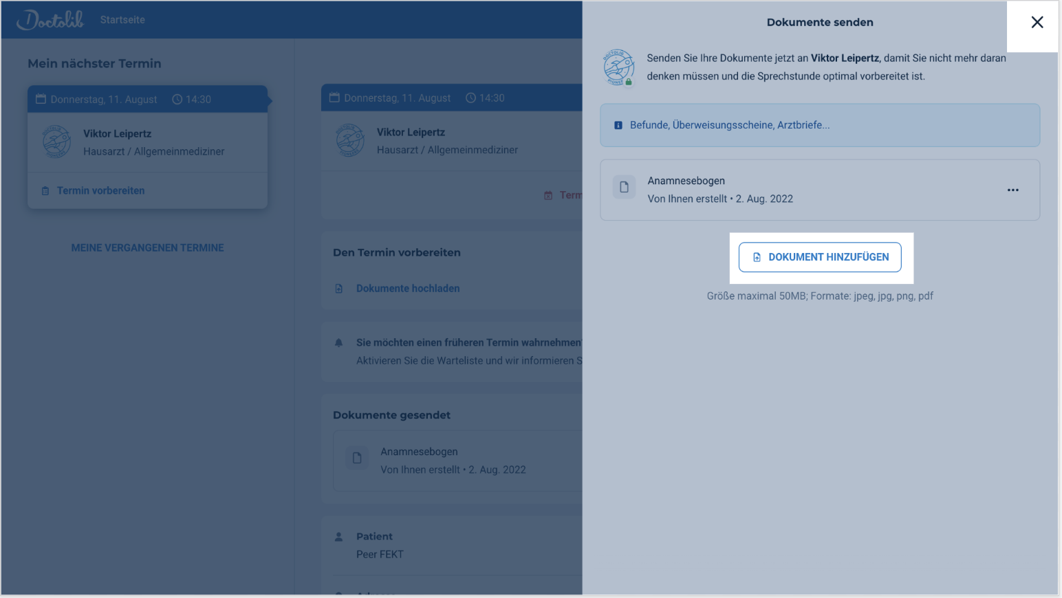
Task: Click the clipboard icon beside Termin vorbereiten
Action: pos(45,191)
